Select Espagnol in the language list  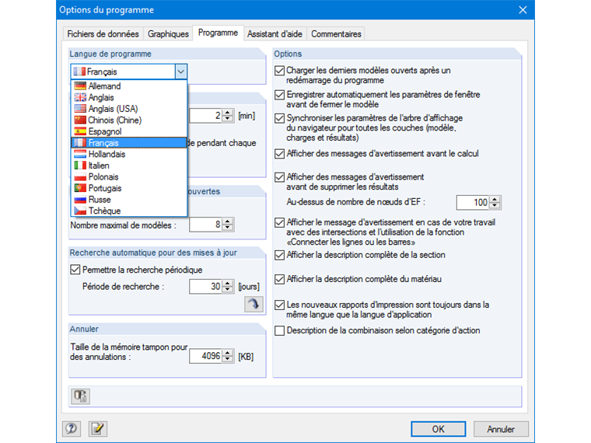click(129, 131)
